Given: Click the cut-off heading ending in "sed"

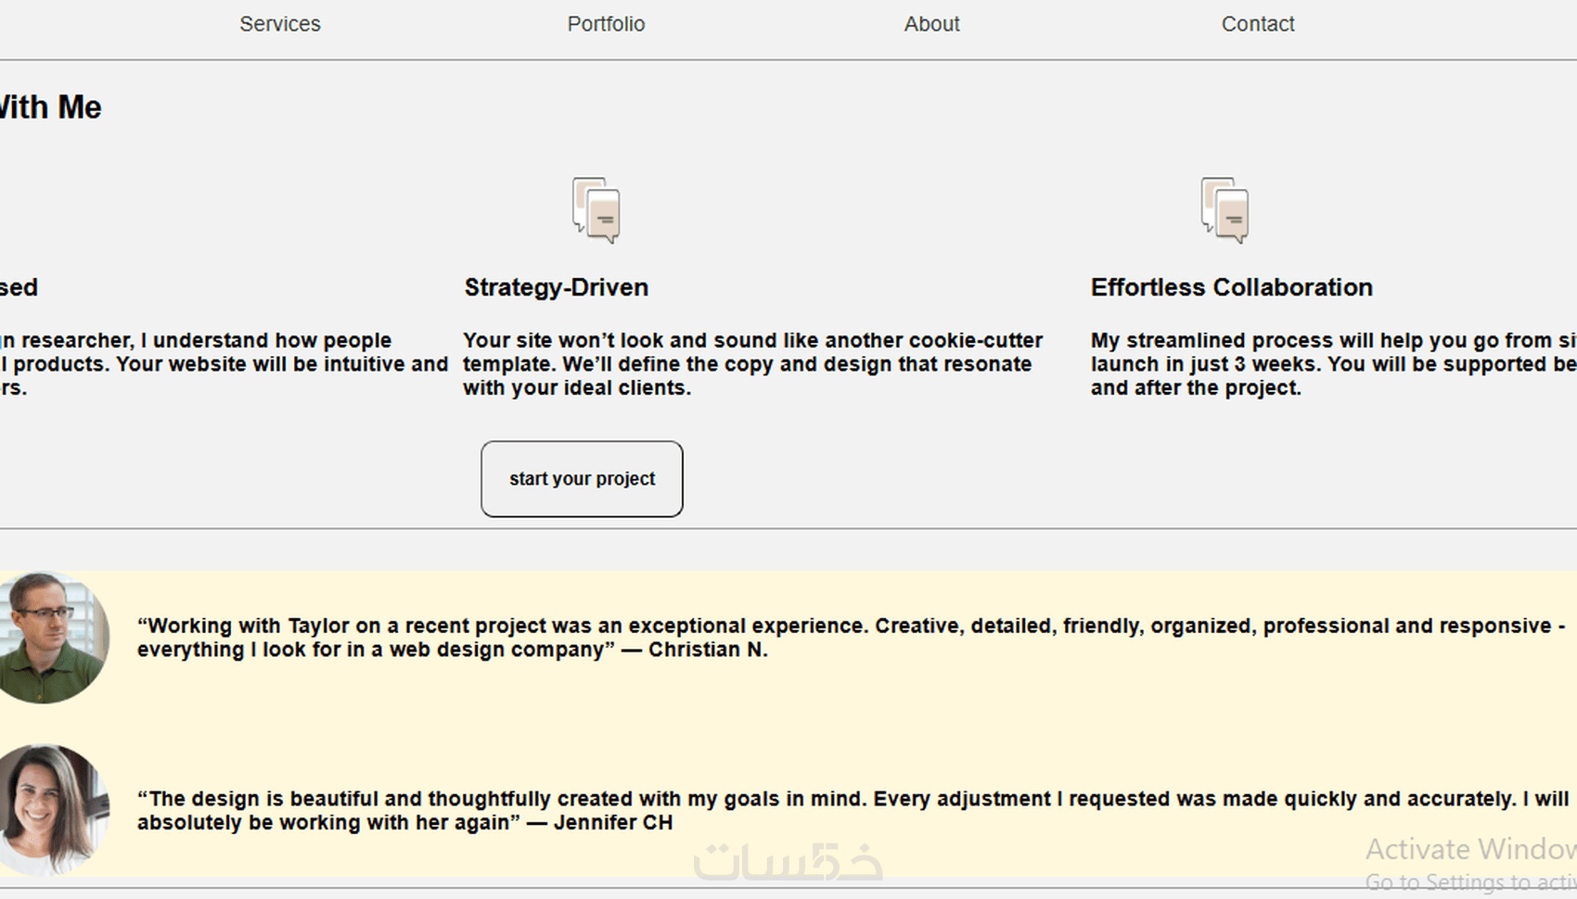Looking at the screenshot, I should [19, 287].
